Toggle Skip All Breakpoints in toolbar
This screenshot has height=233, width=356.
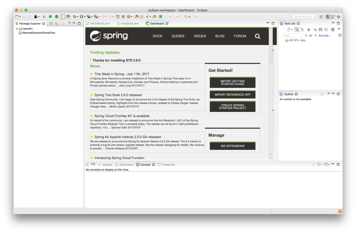[x=44, y=17]
